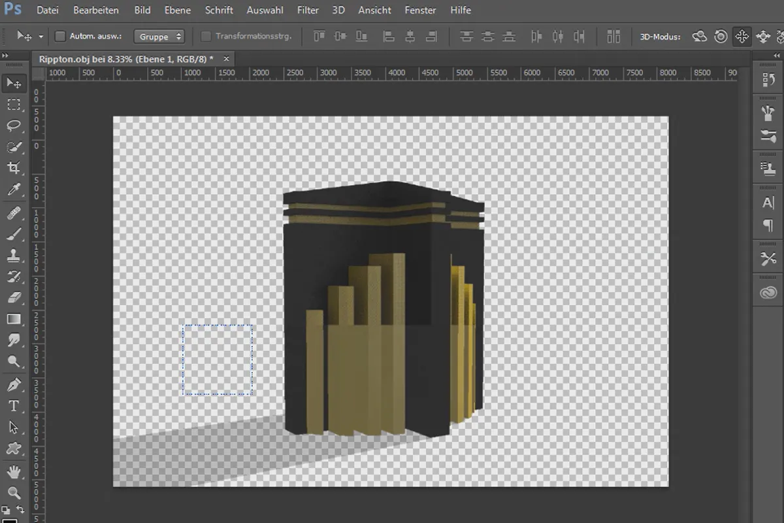Select the Hand tool
This screenshot has width=784, height=523.
(x=14, y=471)
